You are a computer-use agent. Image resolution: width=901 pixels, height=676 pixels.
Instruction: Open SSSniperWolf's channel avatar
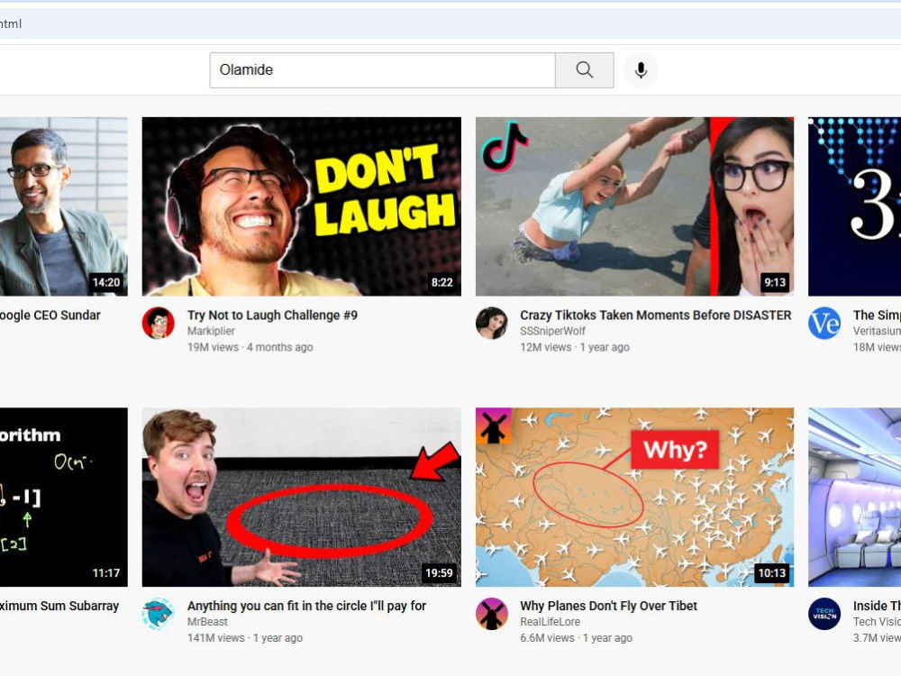tap(491, 323)
